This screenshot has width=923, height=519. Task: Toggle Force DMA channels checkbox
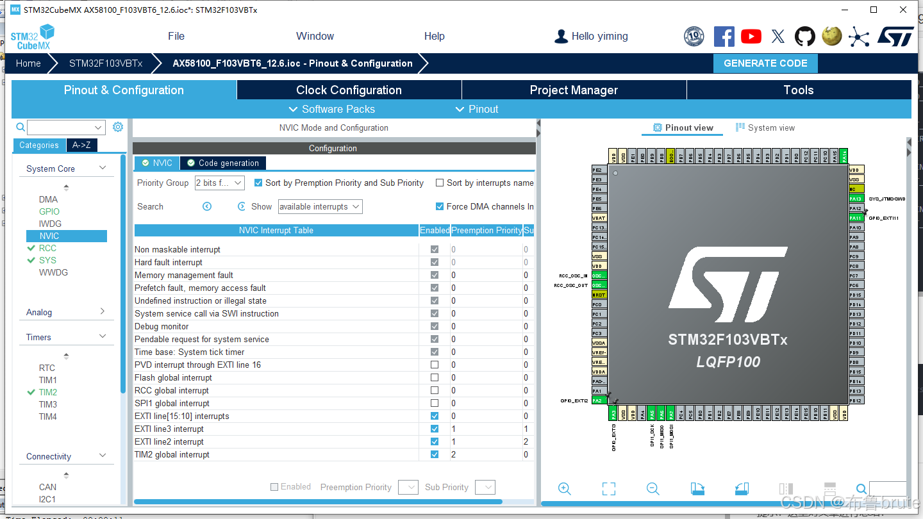[x=440, y=206]
